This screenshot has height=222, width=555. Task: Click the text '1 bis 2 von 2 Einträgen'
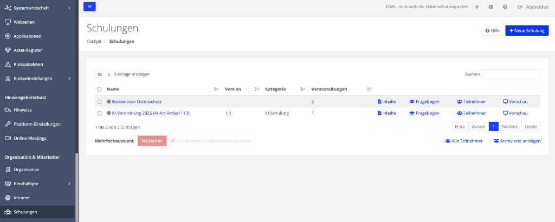click(117, 127)
